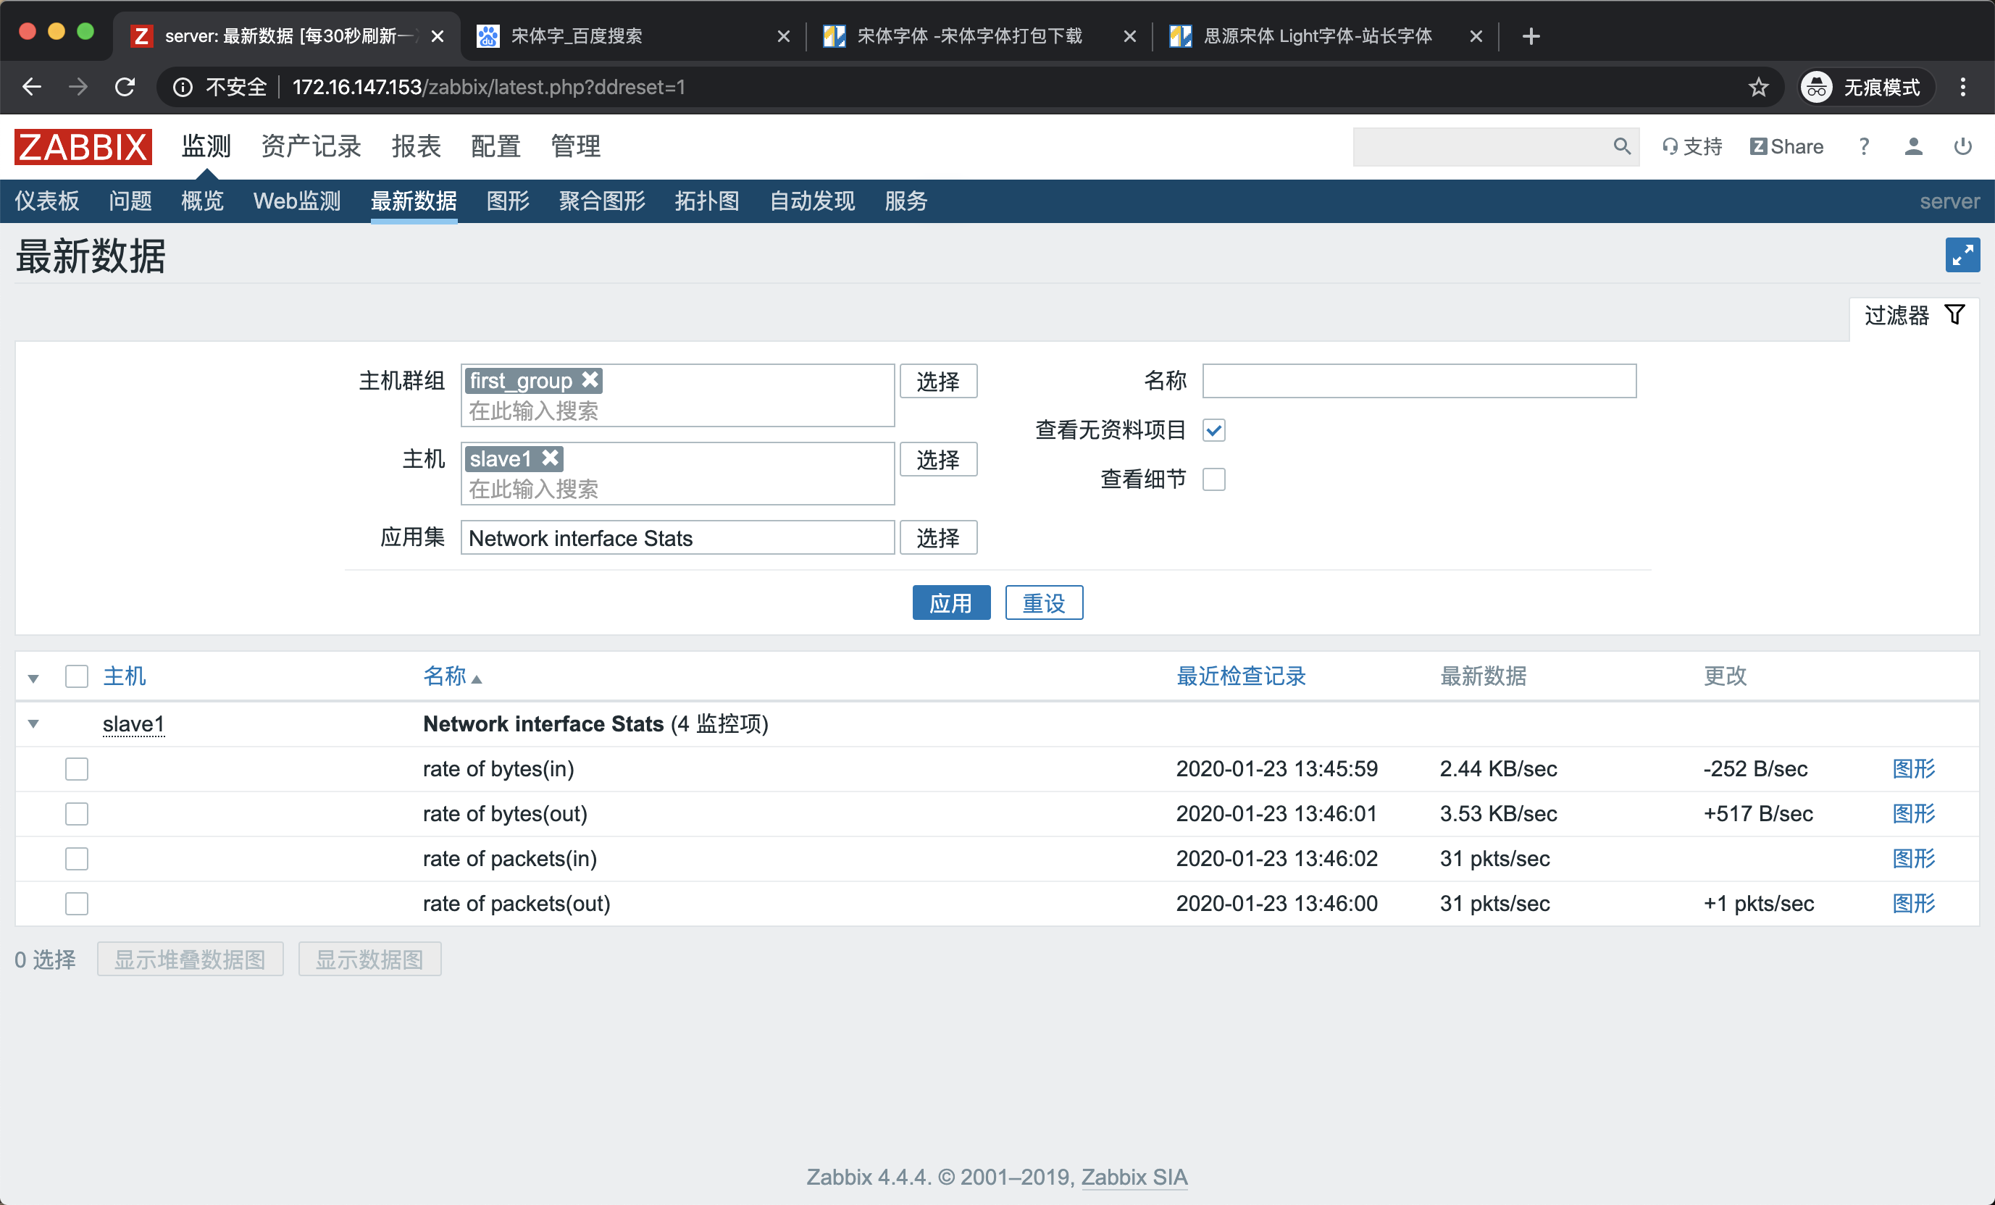The image size is (1995, 1205).
Task: Collapse all groups via header triangle
Action: (x=33, y=678)
